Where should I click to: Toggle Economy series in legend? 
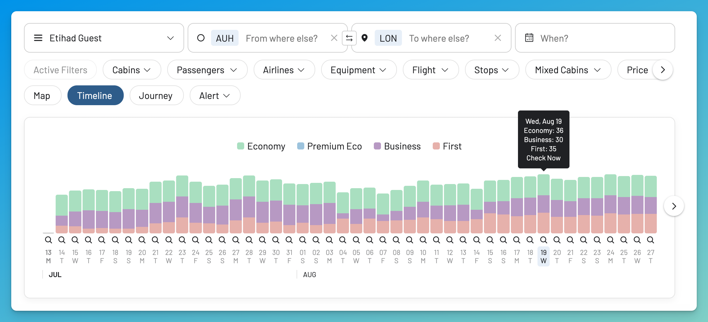pyautogui.click(x=261, y=146)
